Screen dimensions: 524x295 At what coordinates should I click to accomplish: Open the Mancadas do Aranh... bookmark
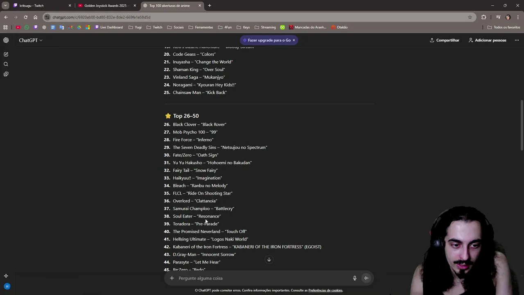[307, 27]
